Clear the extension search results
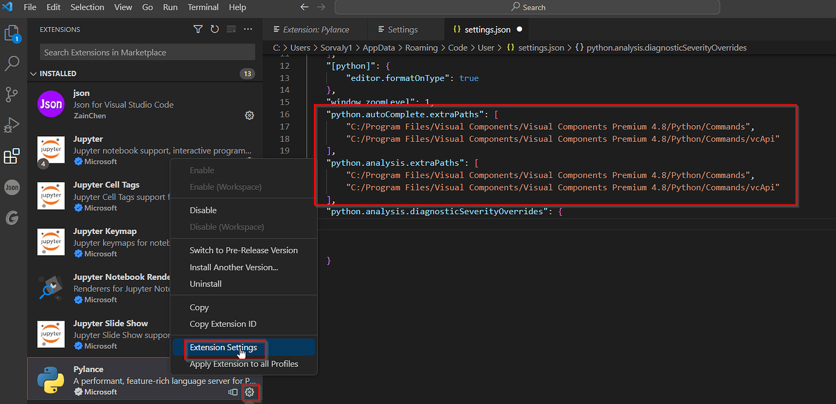This screenshot has width=836, height=404. pyautogui.click(x=231, y=29)
